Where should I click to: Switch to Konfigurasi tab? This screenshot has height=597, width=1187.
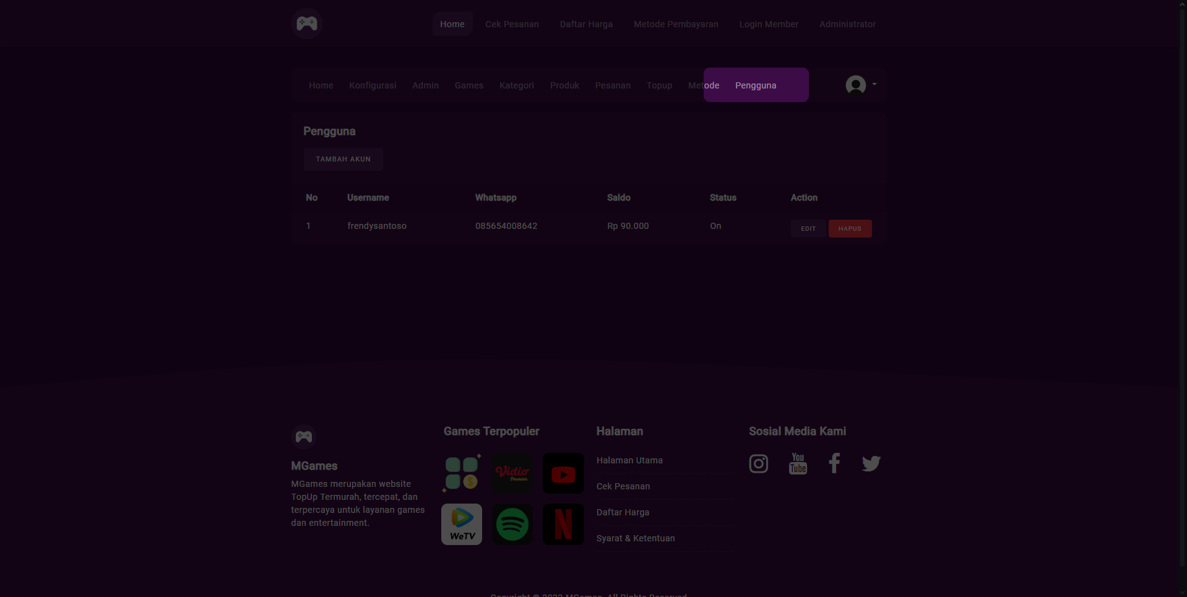tap(373, 85)
